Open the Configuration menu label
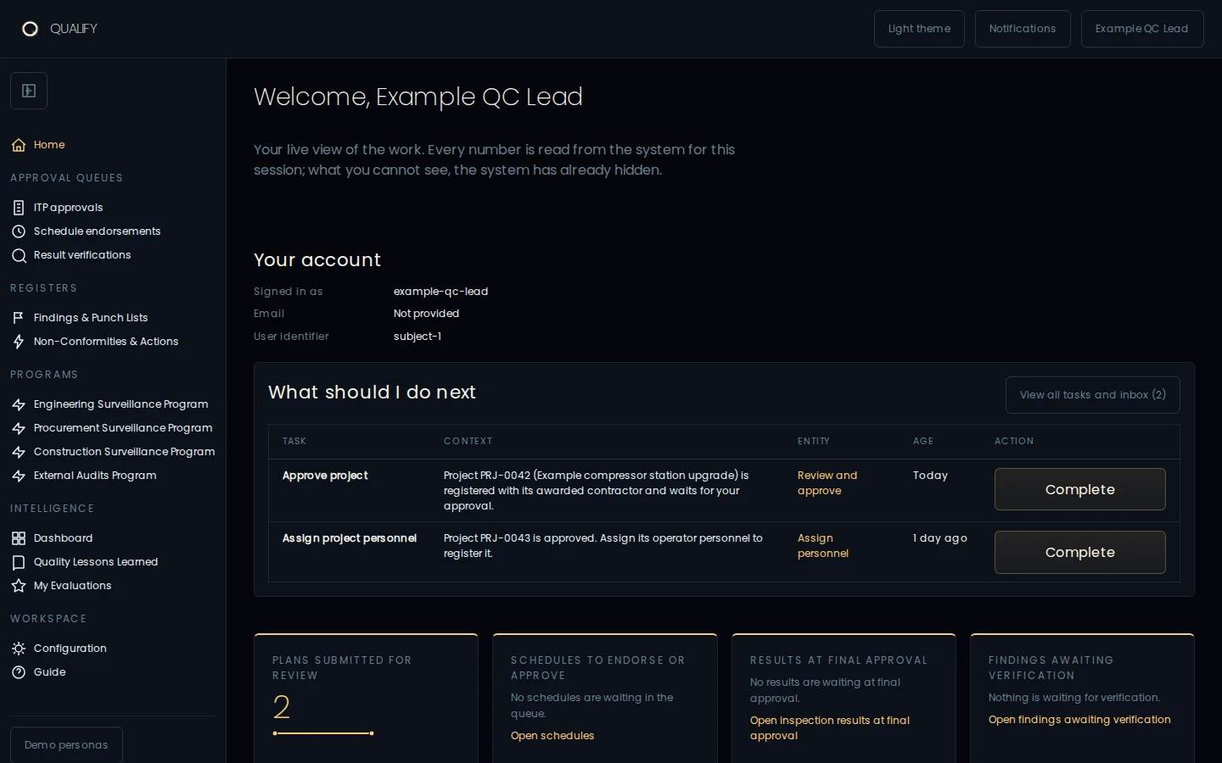The image size is (1222, 763). click(70, 649)
